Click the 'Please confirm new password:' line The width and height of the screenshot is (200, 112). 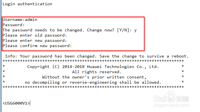[37, 46]
